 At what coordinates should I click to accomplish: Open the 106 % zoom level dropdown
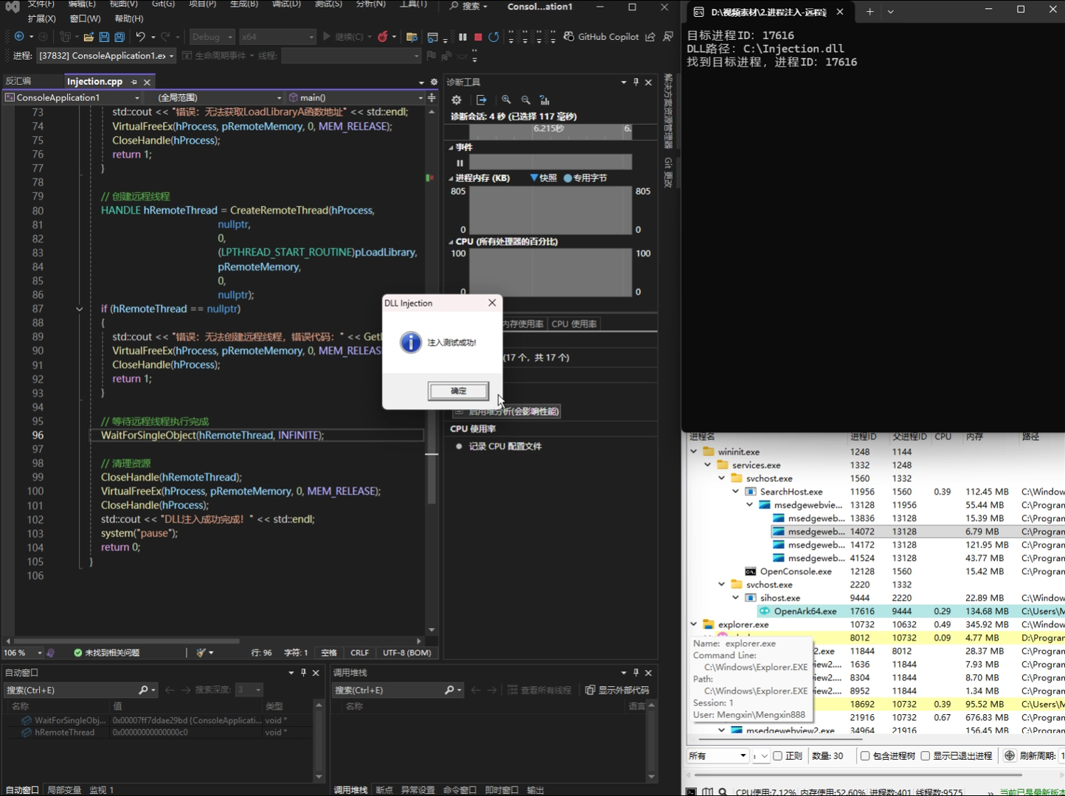tap(39, 653)
